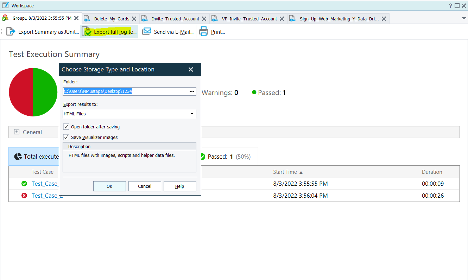Click the folder browse ellipsis button
The height and width of the screenshot is (280, 468).
pyautogui.click(x=192, y=91)
